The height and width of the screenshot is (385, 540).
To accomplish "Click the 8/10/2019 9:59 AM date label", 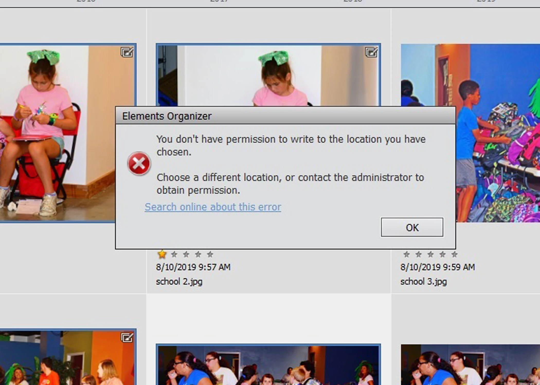I will click(437, 267).
